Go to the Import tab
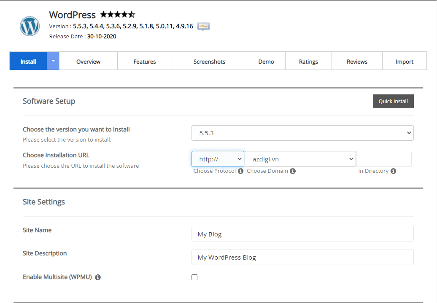This screenshot has height=303, width=437. [404, 62]
